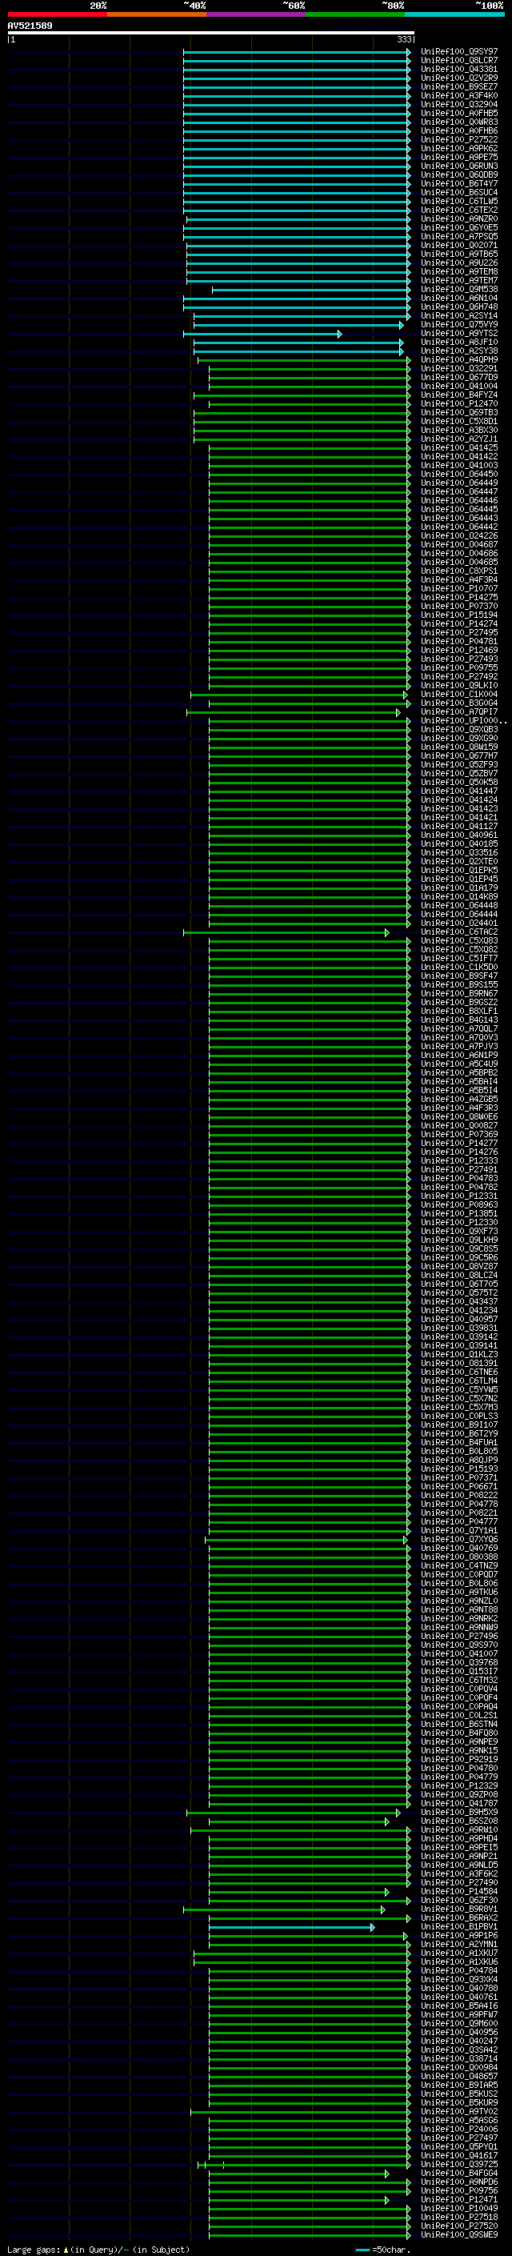Open hit UniRef100_Q8LCA7

tap(458, 61)
